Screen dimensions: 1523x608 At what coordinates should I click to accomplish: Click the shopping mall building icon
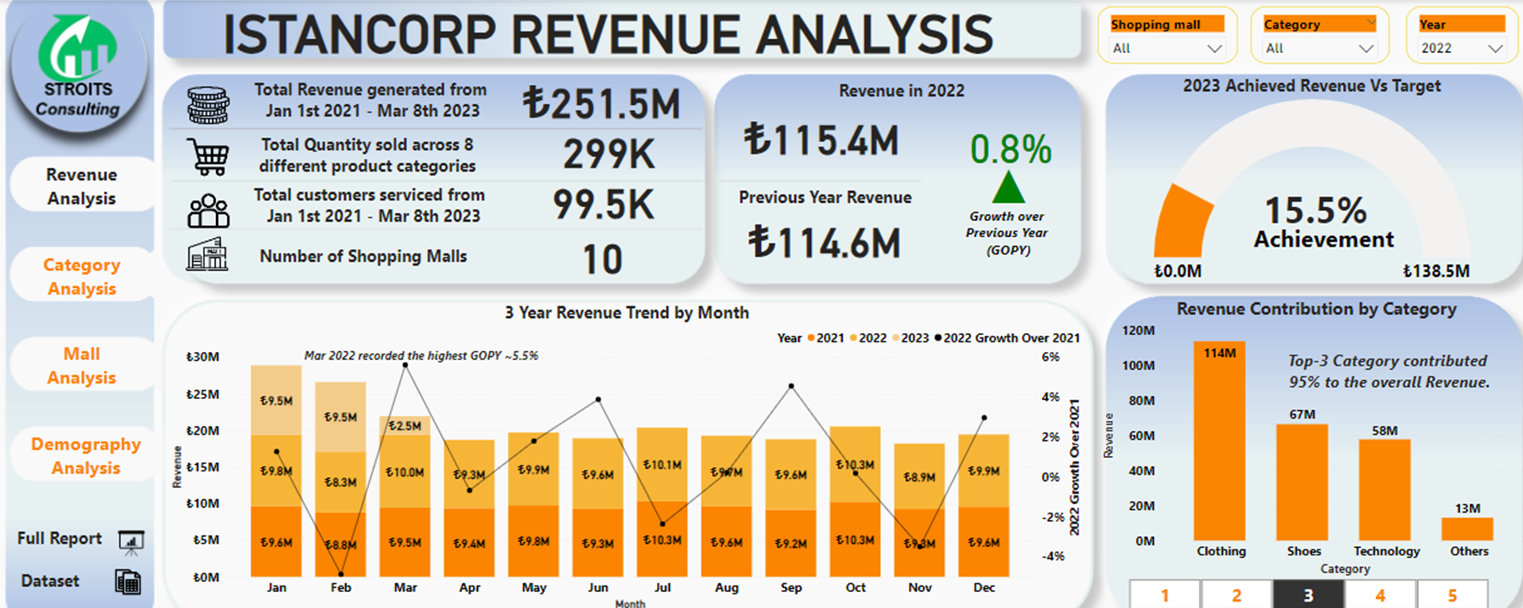click(x=207, y=254)
